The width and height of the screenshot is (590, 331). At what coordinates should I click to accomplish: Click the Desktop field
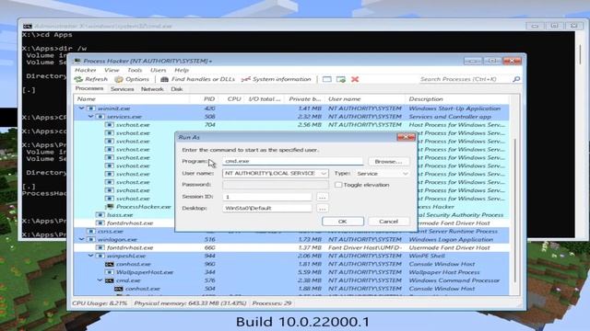tap(267, 208)
